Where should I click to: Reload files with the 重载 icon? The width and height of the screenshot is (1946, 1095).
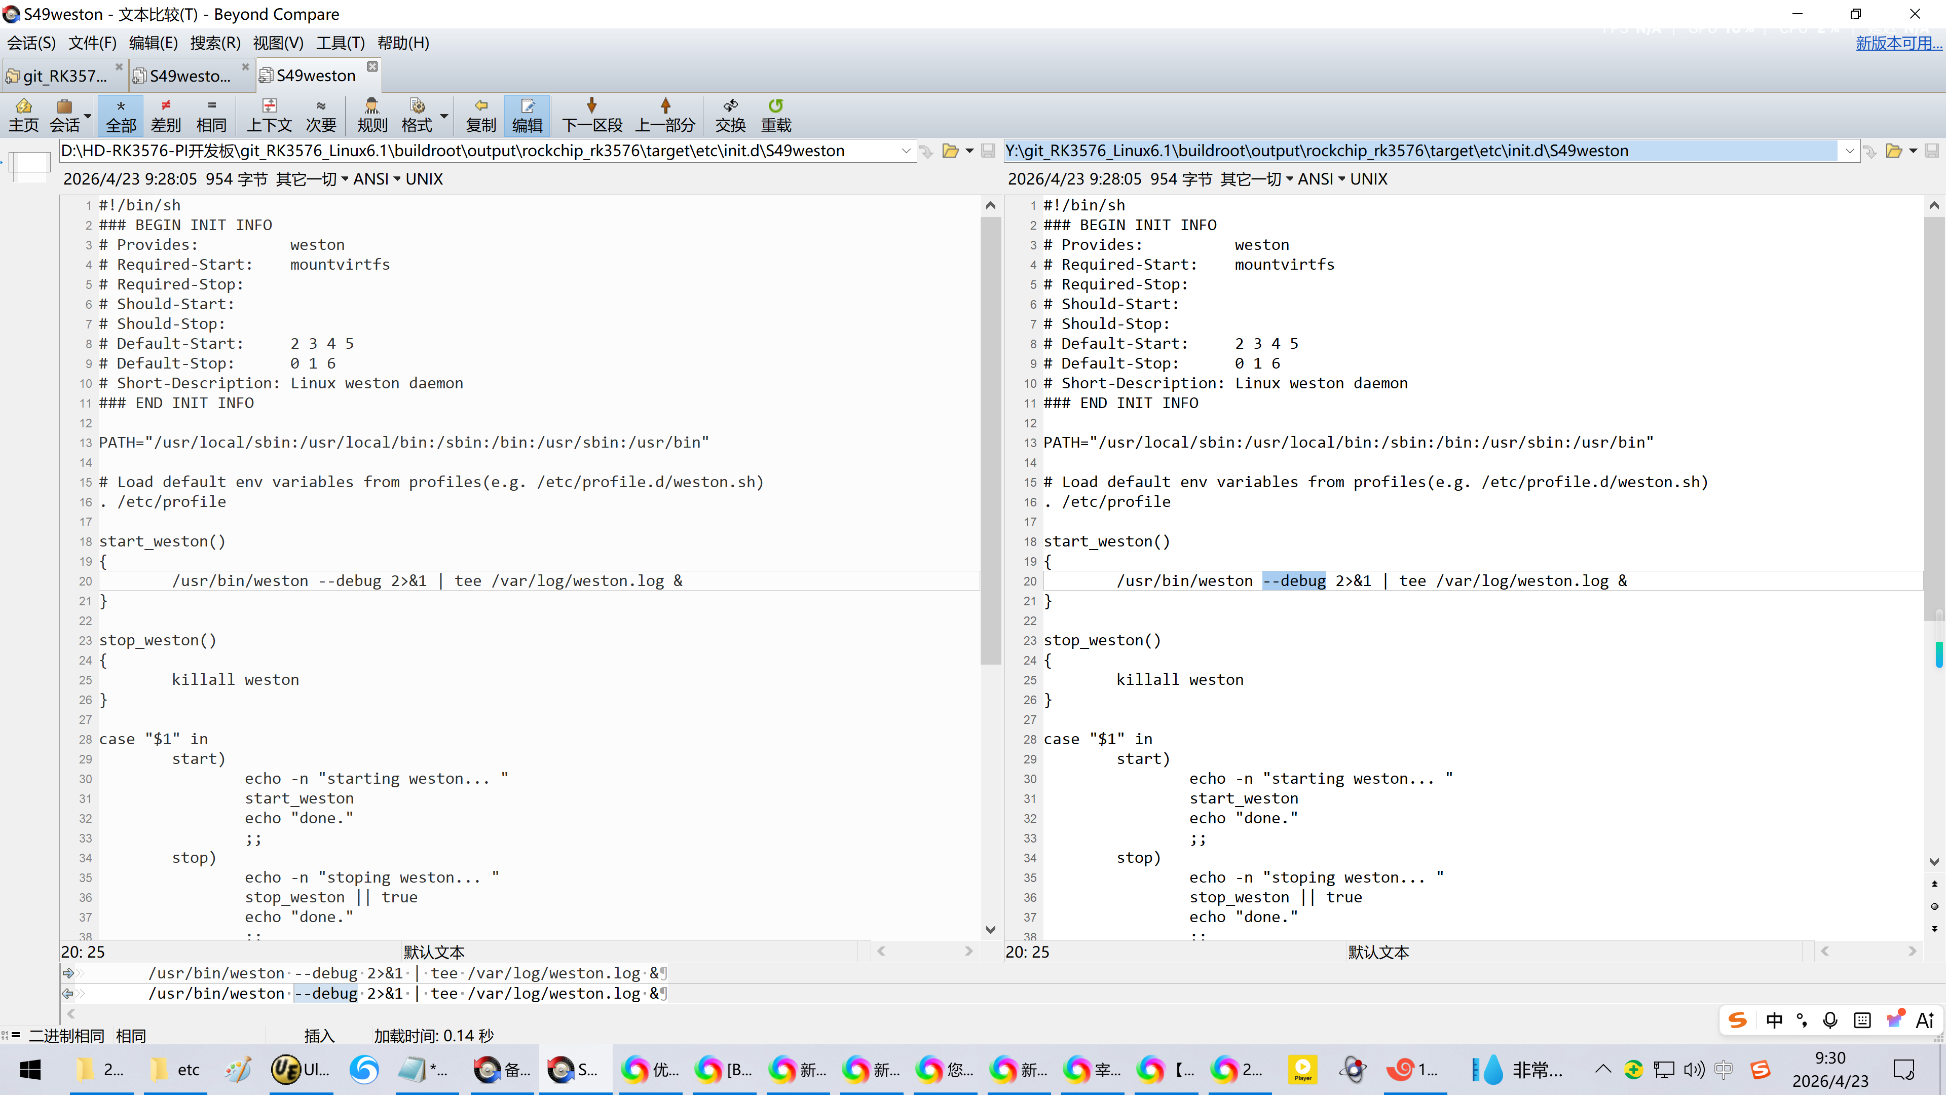click(776, 115)
